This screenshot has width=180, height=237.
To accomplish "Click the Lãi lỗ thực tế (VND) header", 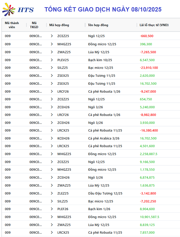I will coord(154,25).
